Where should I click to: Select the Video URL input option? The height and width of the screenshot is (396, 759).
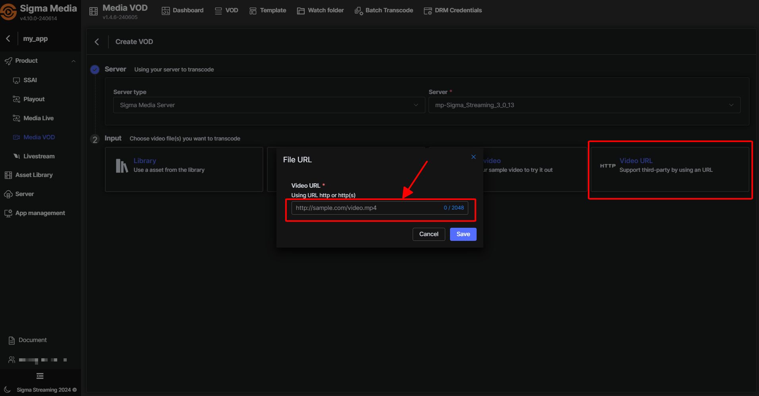(x=670, y=169)
